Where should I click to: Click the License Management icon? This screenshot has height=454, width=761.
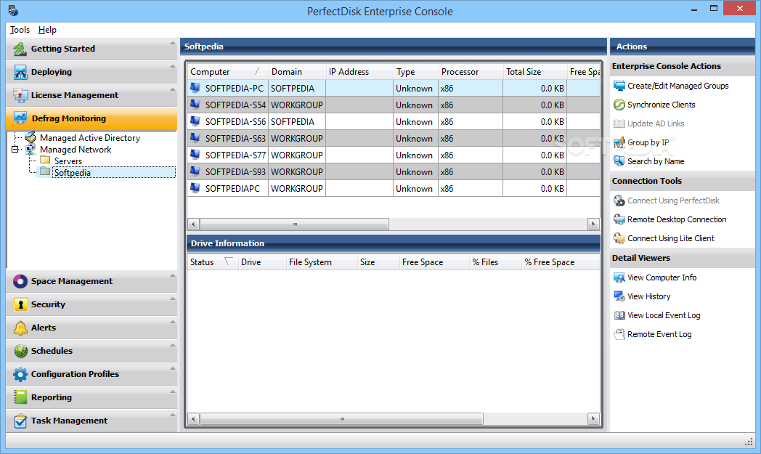click(x=20, y=95)
